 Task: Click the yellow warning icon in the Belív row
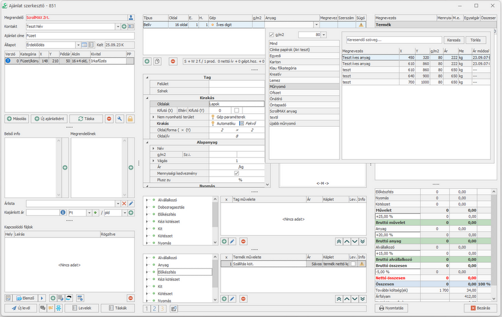click(361, 25)
